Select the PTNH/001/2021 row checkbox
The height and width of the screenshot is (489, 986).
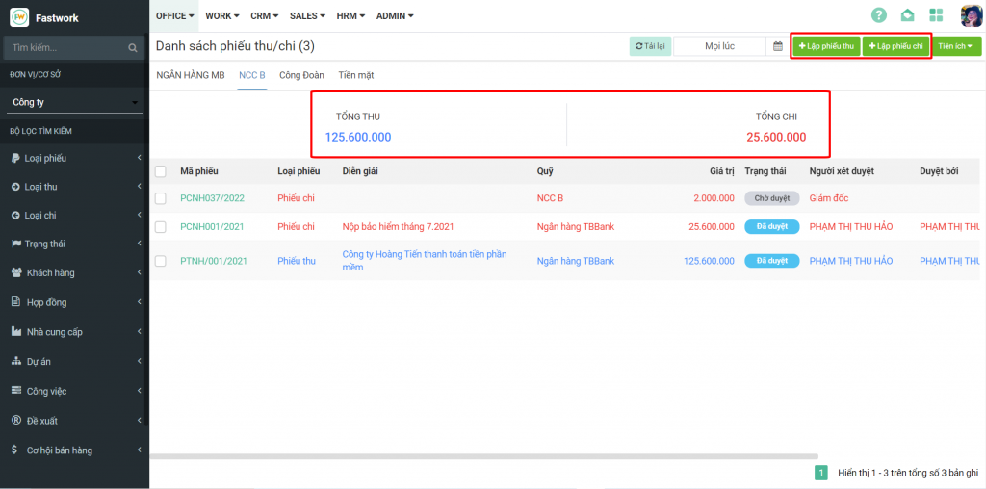tap(161, 261)
